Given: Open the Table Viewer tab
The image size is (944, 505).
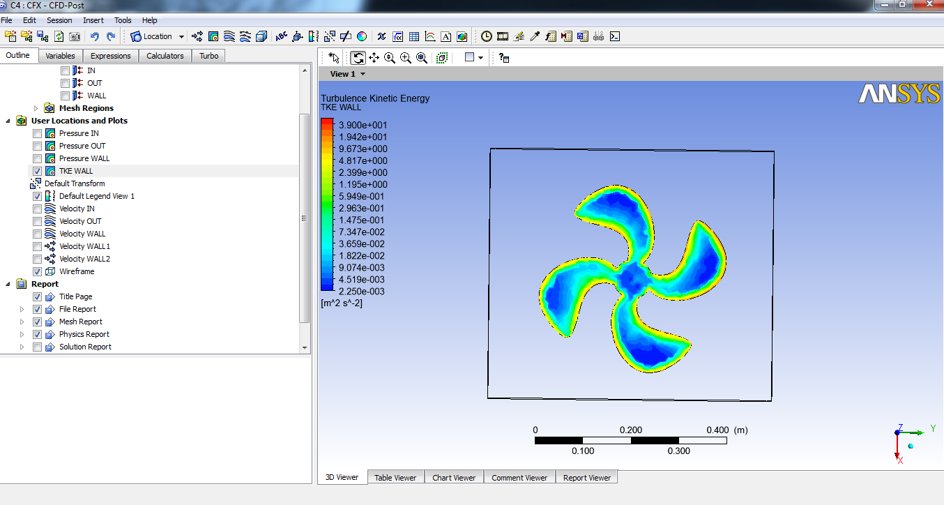Looking at the screenshot, I should click(x=395, y=478).
